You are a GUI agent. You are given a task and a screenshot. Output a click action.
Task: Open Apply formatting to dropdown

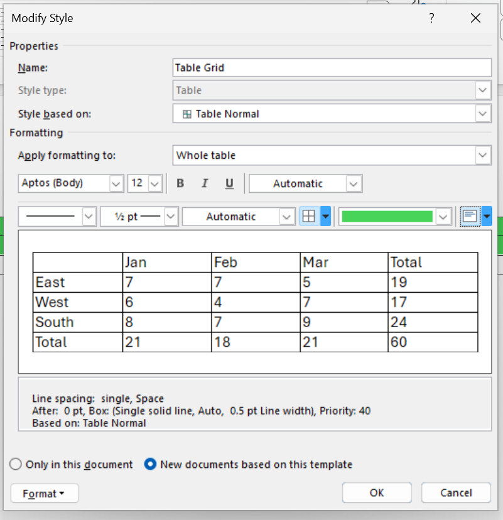482,155
